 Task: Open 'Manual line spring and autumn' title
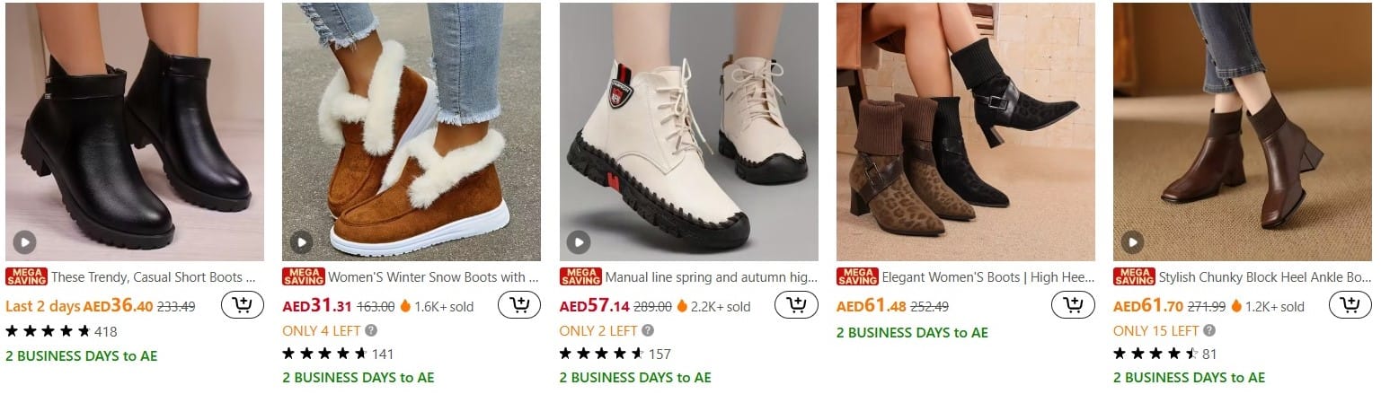pos(711,277)
